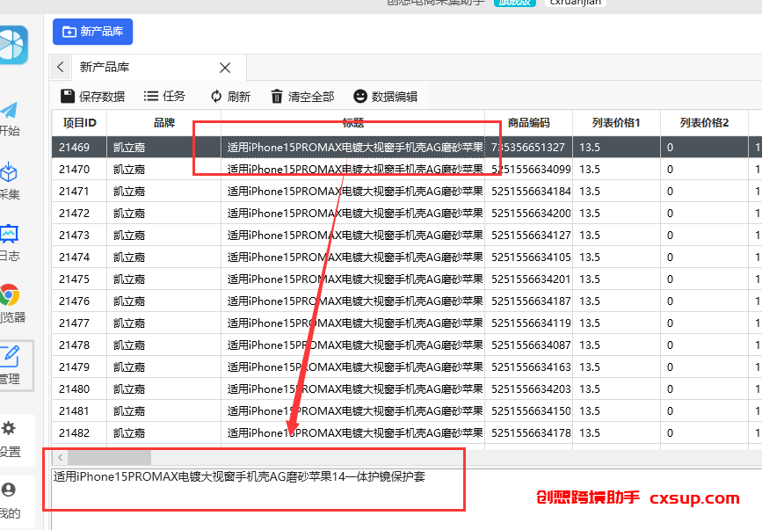Click the horizontal scrollbar thumb
The height and width of the screenshot is (530, 762).
[x=109, y=458]
